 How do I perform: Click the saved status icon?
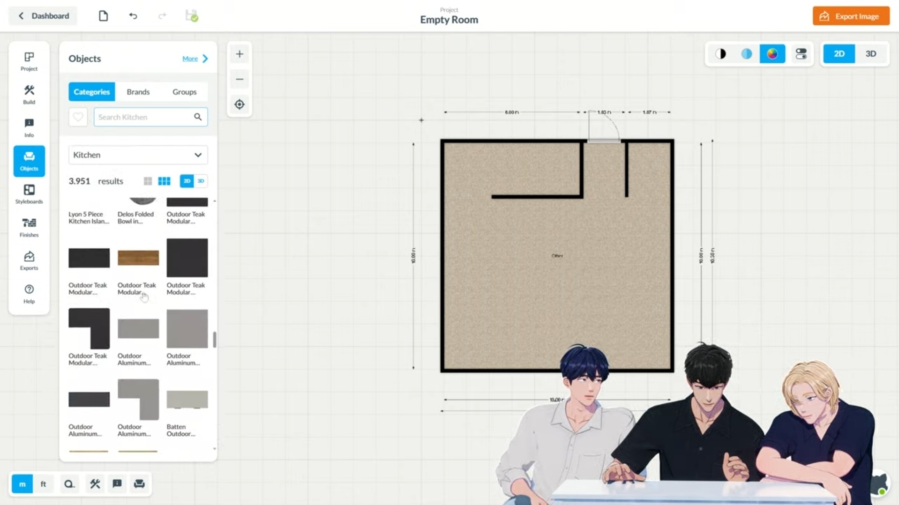click(192, 16)
